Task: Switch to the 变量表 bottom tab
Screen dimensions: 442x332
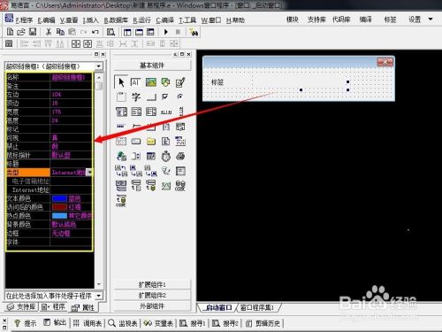Action: pyautogui.click(x=158, y=323)
